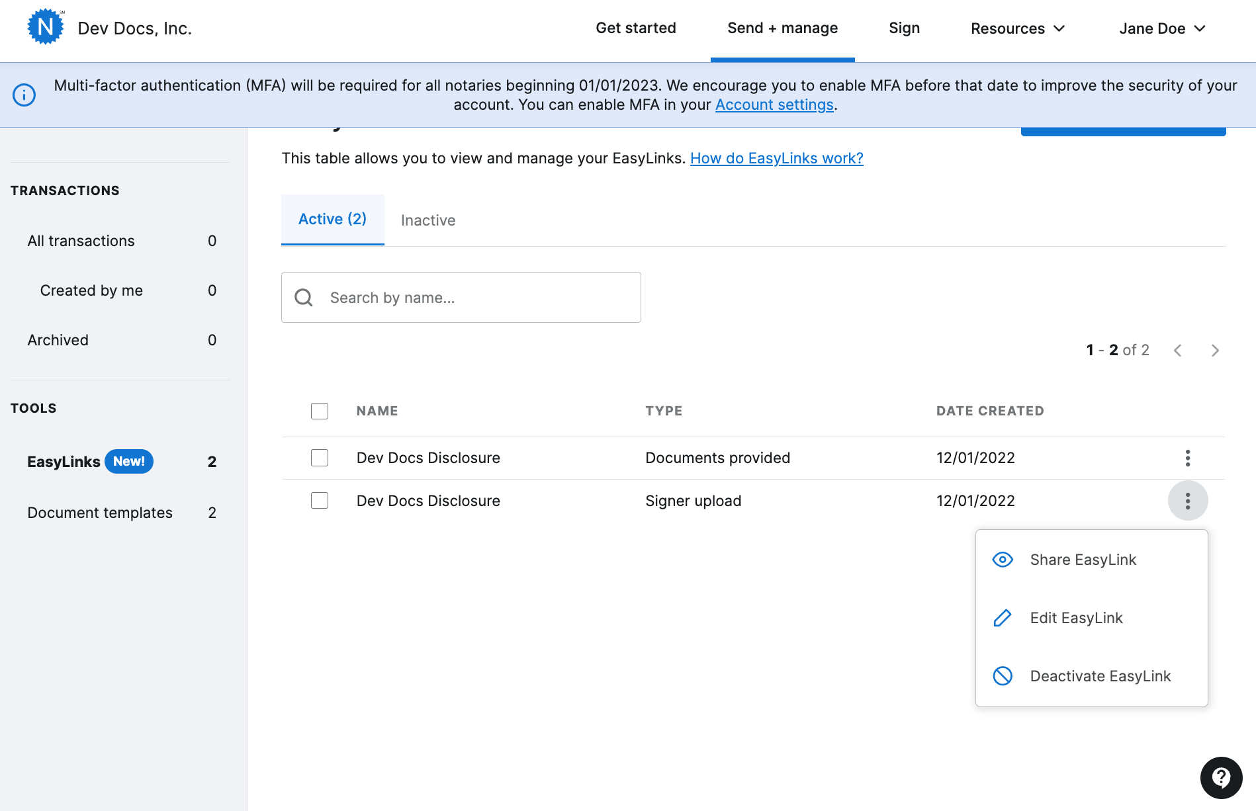The width and height of the screenshot is (1256, 811).
Task: Open the help chat bubble
Action: coord(1222,778)
